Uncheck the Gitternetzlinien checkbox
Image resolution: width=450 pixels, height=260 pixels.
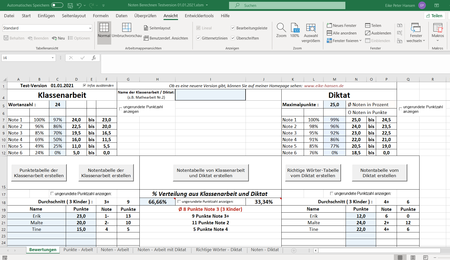[x=198, y=38]
